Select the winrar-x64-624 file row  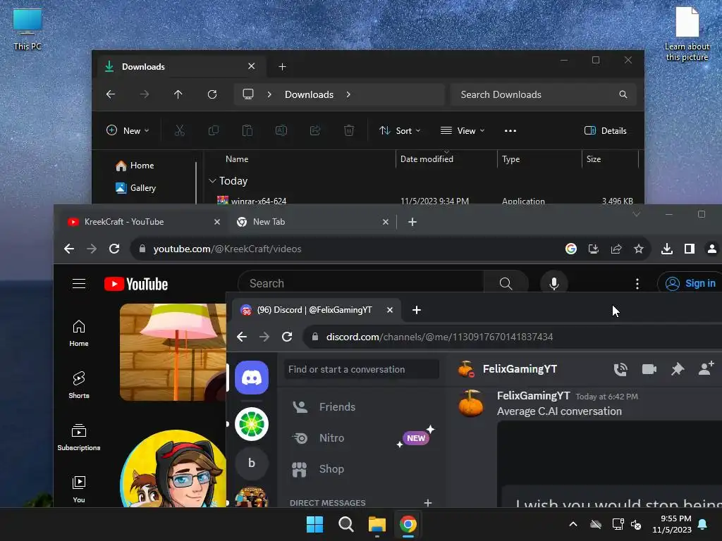[424, 201]
